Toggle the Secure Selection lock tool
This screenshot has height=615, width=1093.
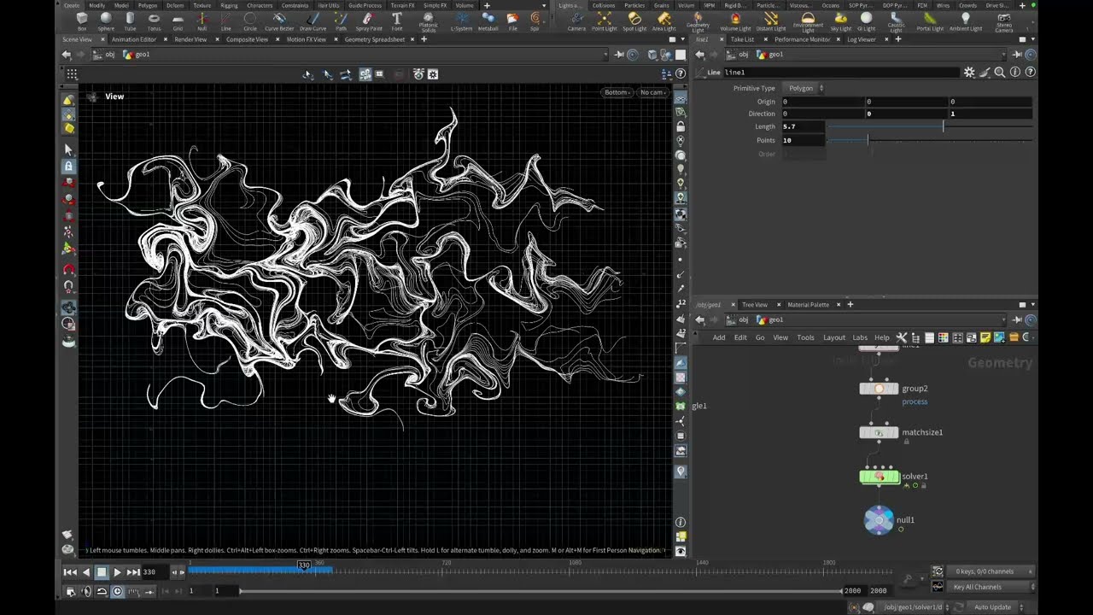(68, 166)
